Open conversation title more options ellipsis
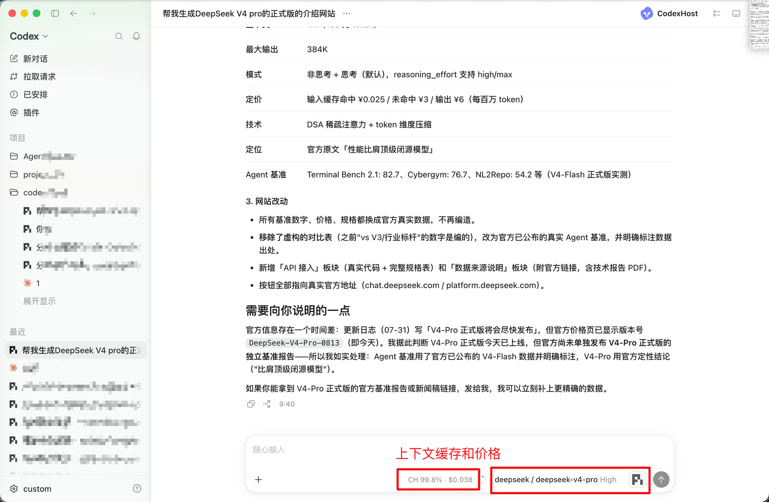Screen dimensions: 769x502 [x=347, y=13]
